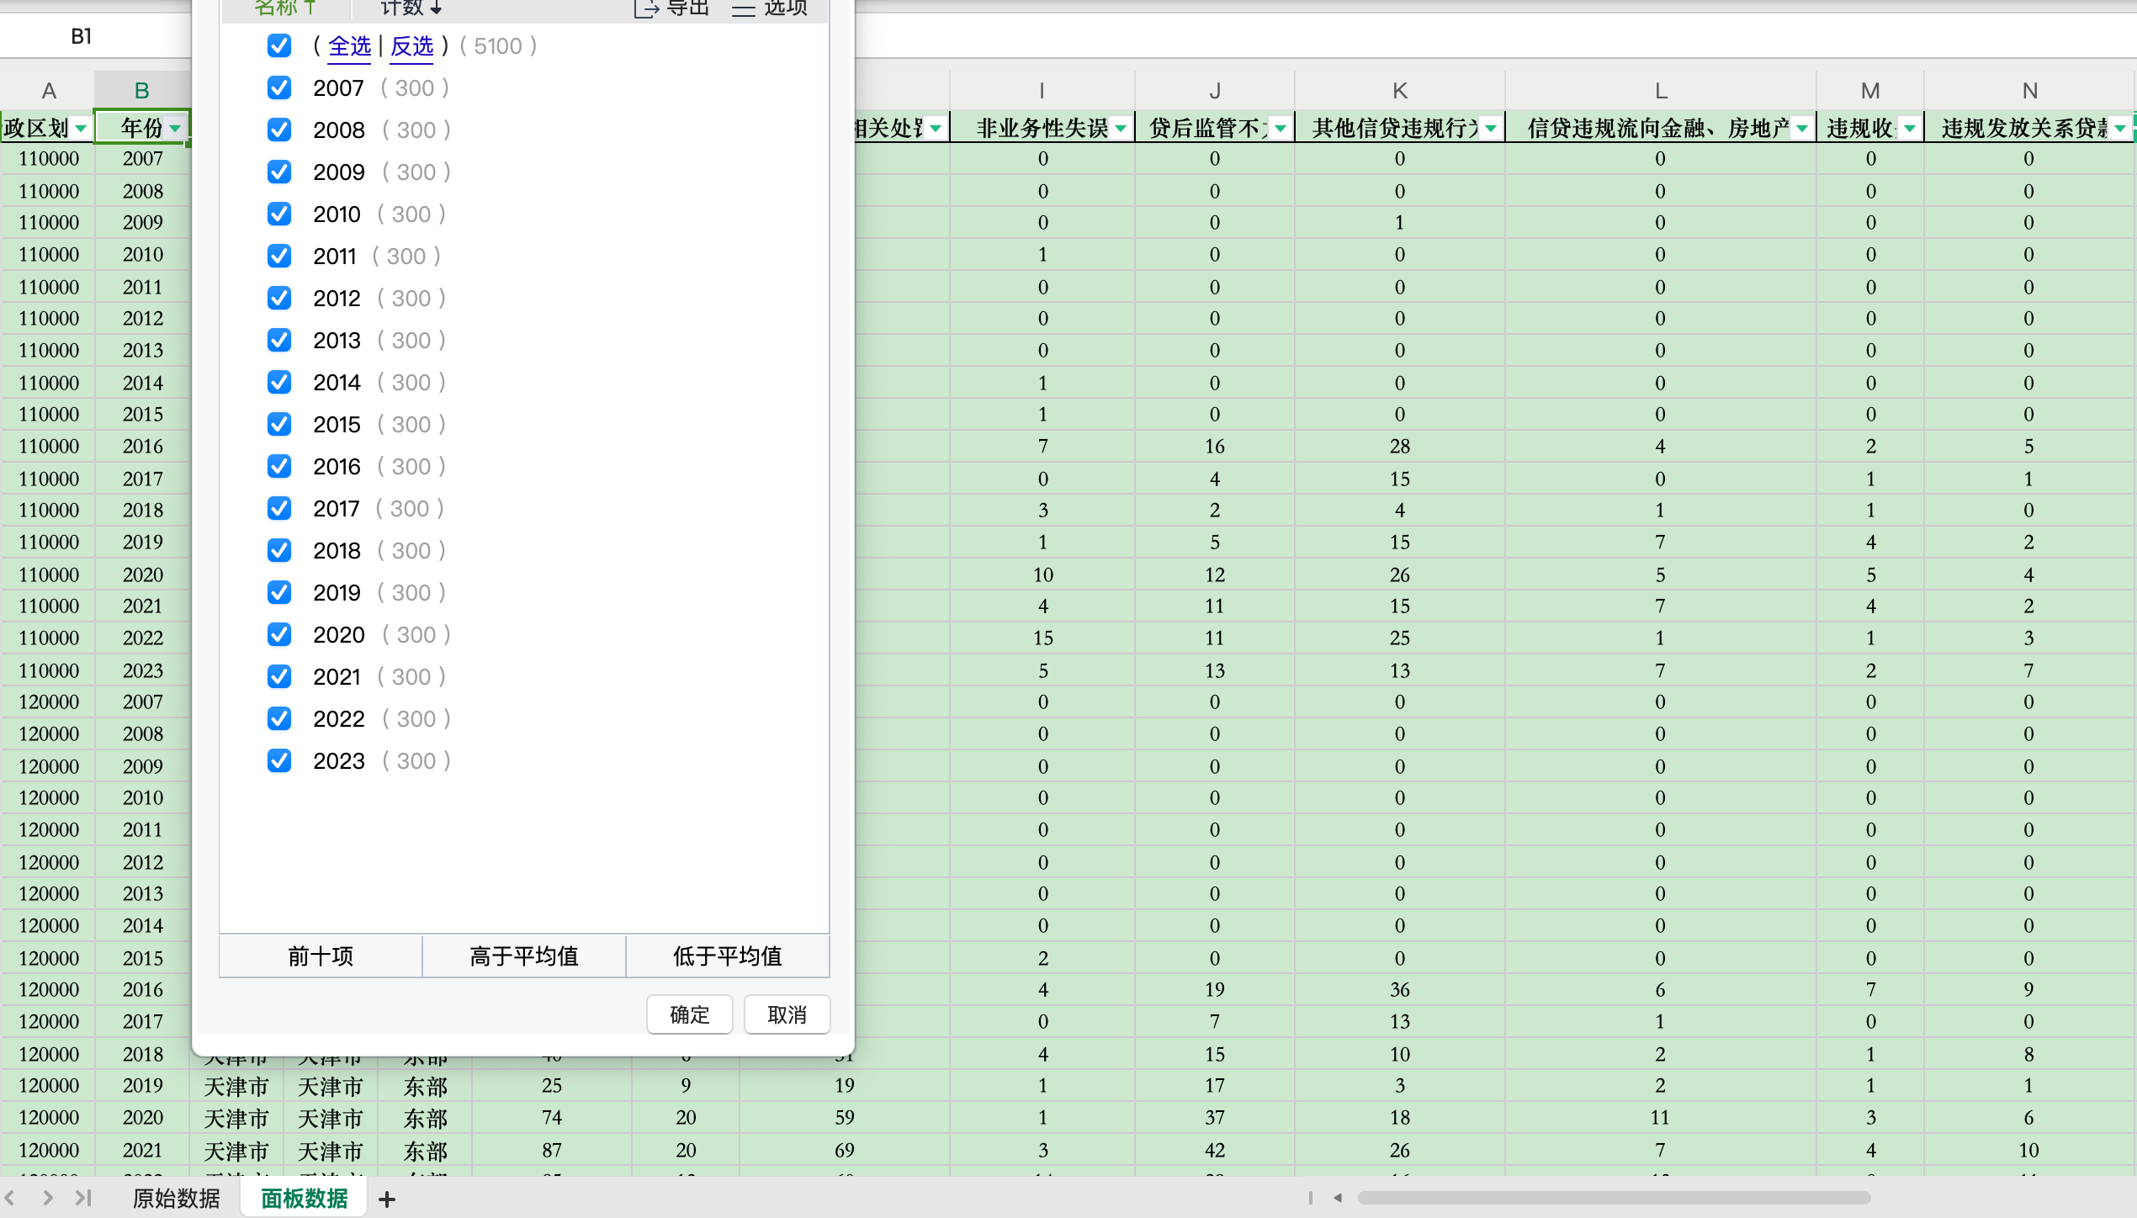Viewport: 2137px width, 1218px height.
Task: Open filter dropdown for 违规收 column M
Action: coord(1910,129)
